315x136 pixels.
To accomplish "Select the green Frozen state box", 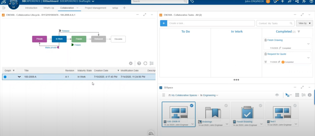I will click(x=79, y=39).
